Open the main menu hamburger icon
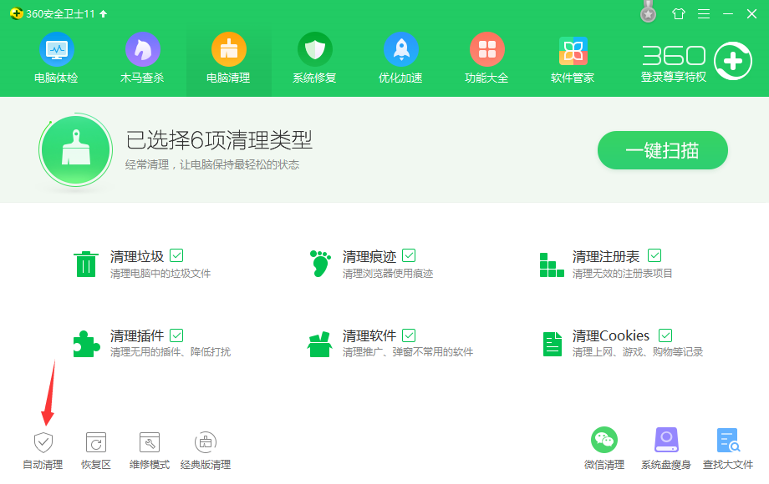 pos(704,13)
